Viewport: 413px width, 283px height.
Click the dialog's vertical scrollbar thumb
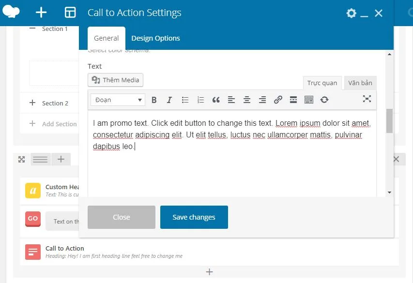coord(389,121)
